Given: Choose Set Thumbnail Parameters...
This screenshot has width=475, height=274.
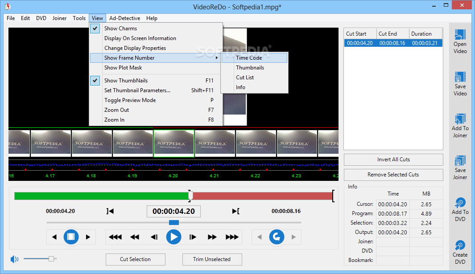Looking at the screenshot, I should point(156,90).
